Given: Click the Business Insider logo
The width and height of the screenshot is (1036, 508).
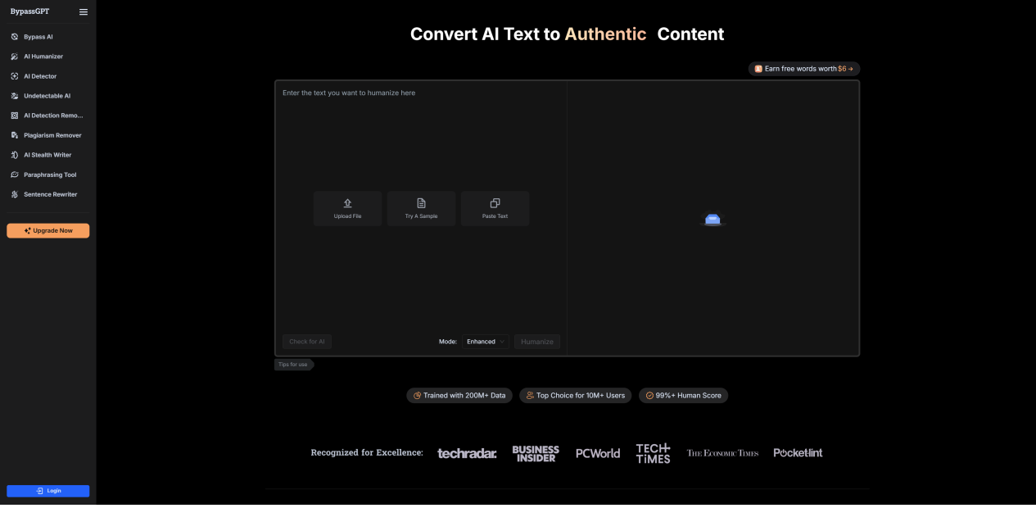Looking at the screenshot, I should (x=536, y=453).
